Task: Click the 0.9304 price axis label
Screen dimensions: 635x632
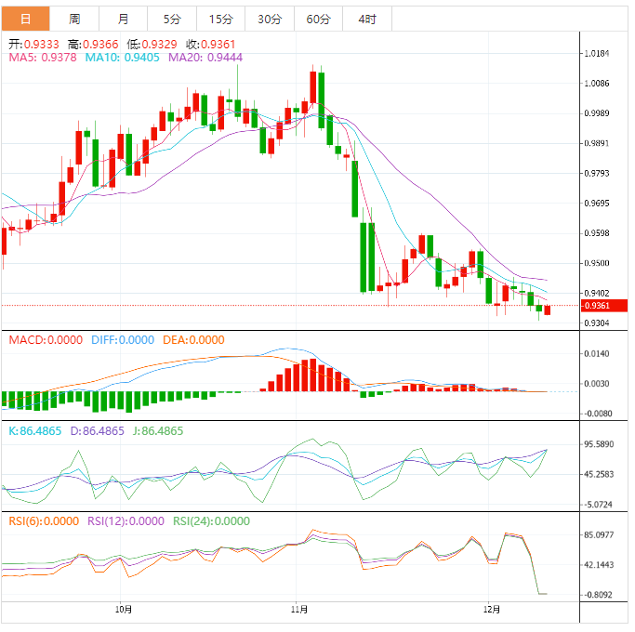Action: tap(597, 323)
